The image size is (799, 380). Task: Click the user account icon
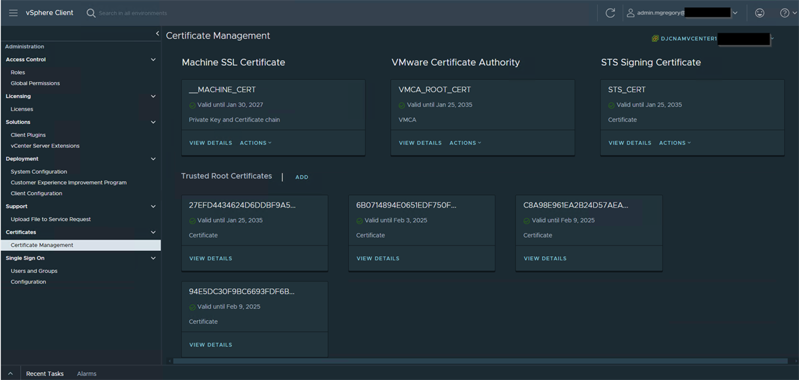tap(630, 13)
